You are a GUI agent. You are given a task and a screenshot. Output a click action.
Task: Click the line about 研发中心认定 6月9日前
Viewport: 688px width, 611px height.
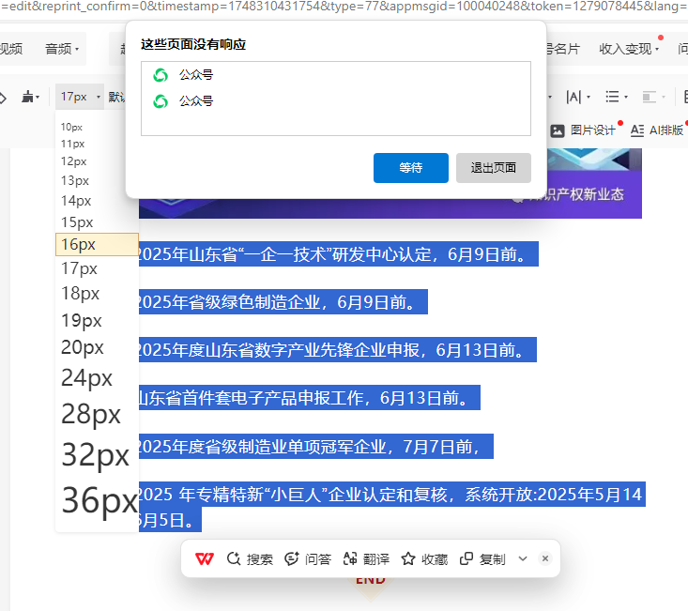(338, 254)
